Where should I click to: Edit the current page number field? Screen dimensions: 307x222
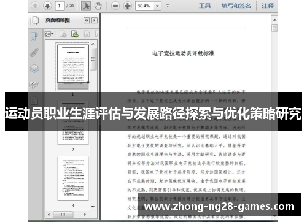coord(60,6)
